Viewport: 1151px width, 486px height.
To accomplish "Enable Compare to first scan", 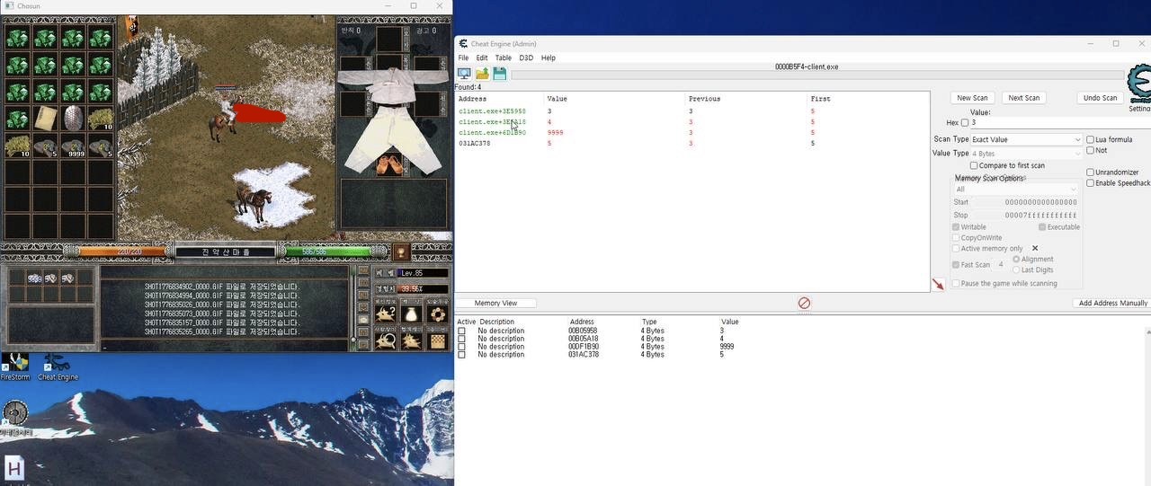I will point(974,166).
